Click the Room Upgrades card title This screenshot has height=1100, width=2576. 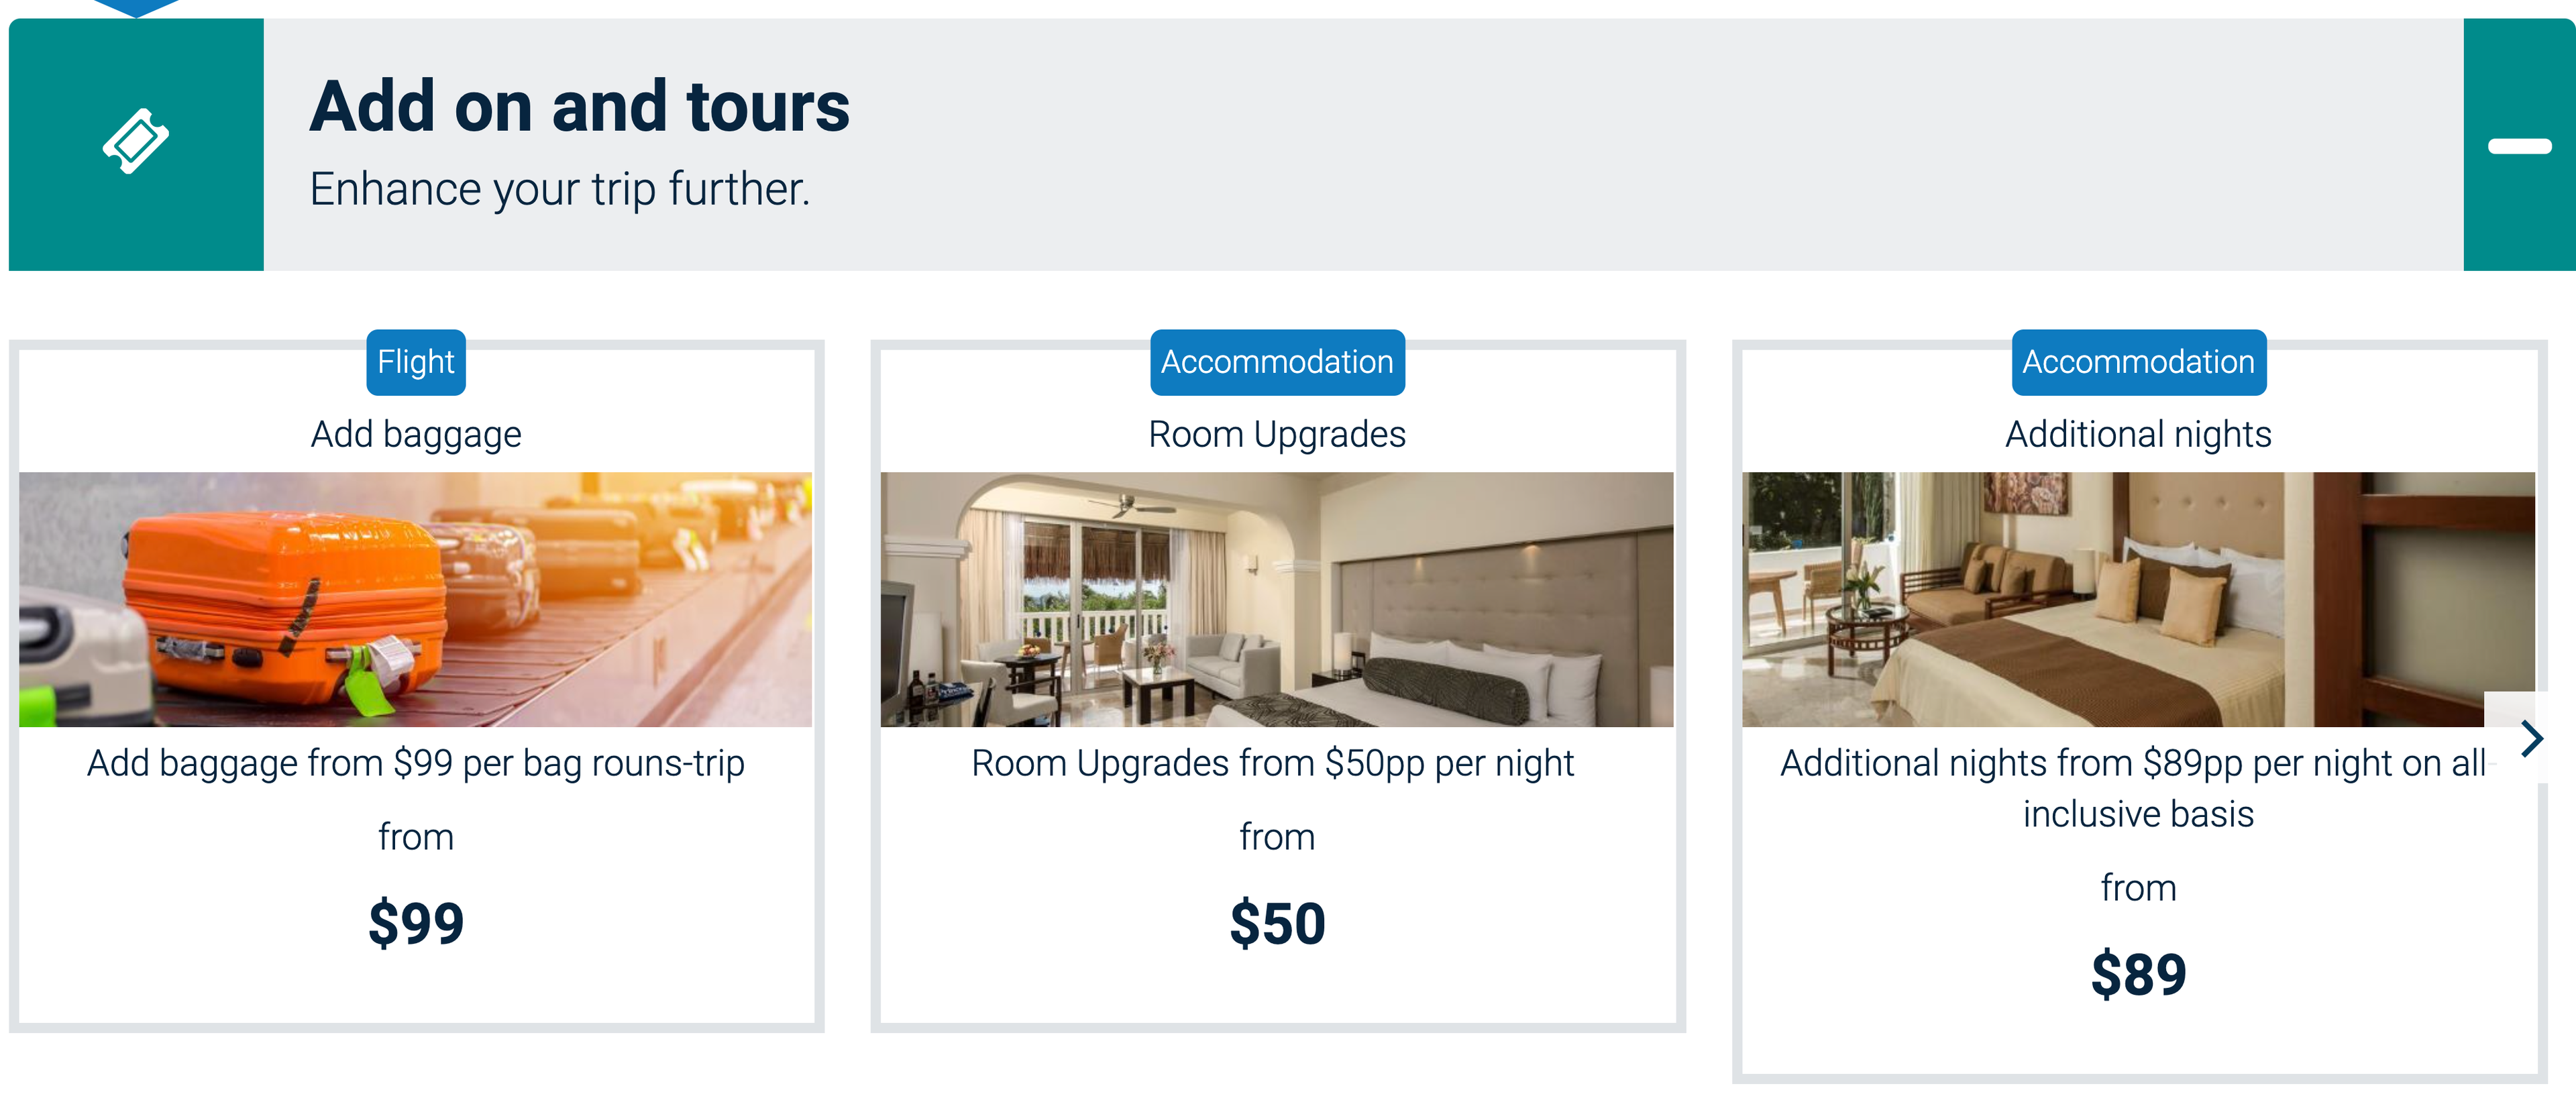(x=1276, y=435)
